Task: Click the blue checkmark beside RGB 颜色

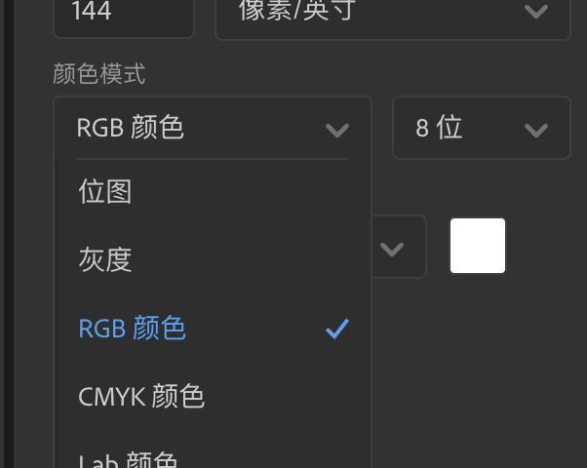Action: point(337,329)
